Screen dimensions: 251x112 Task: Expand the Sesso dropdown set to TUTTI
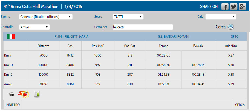click(x=128, y=17)
